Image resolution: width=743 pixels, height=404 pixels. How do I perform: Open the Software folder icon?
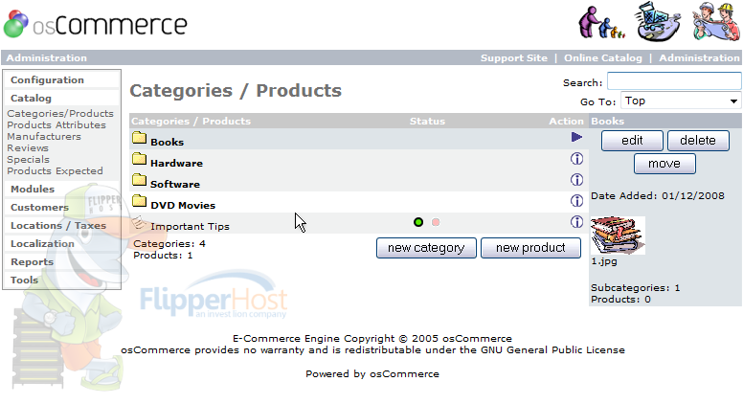point(140,180)
